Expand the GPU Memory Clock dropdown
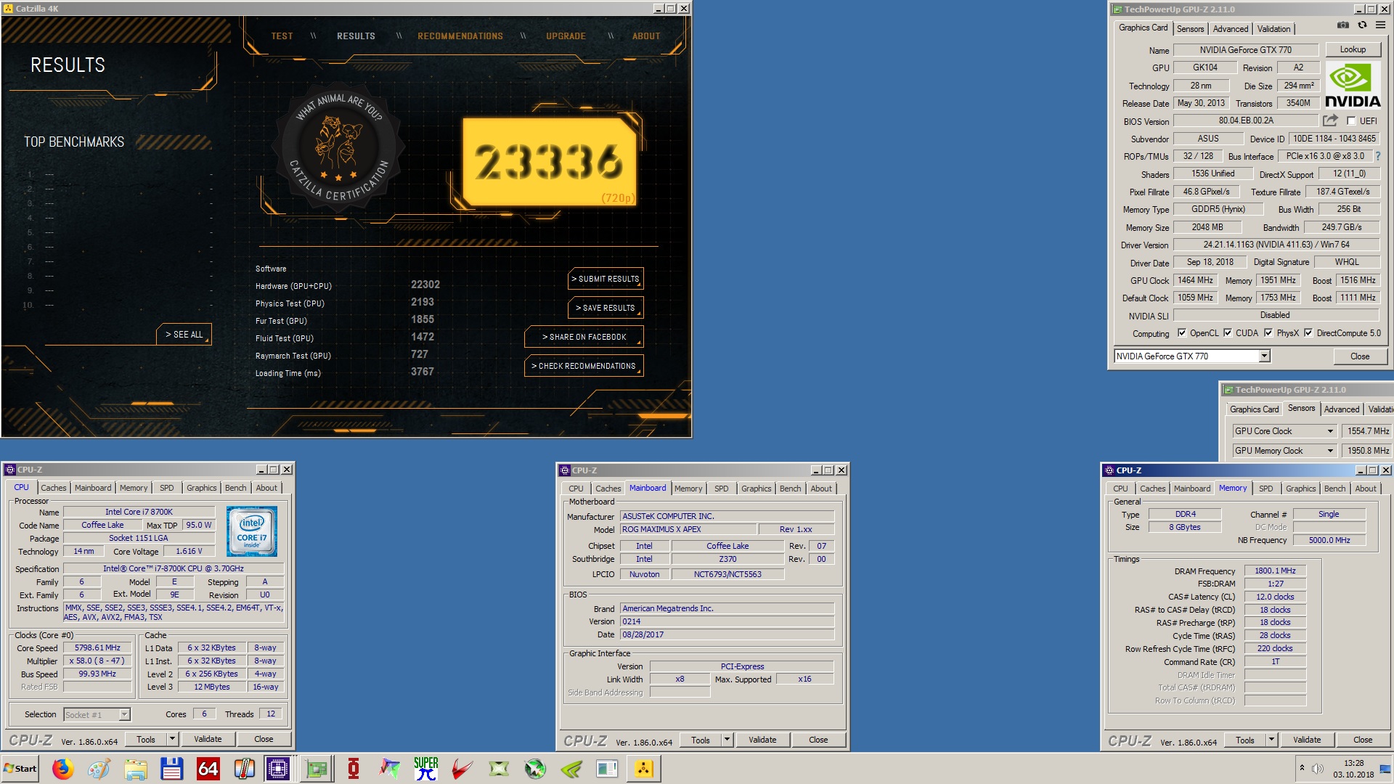Image resolution: width=1394 pixels, height=784 pixels. point(1330,451)
